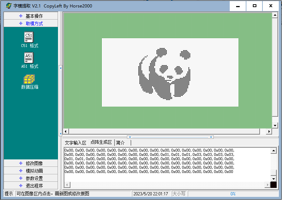Expand the 参数设置 section

click(x=31, y=178)
